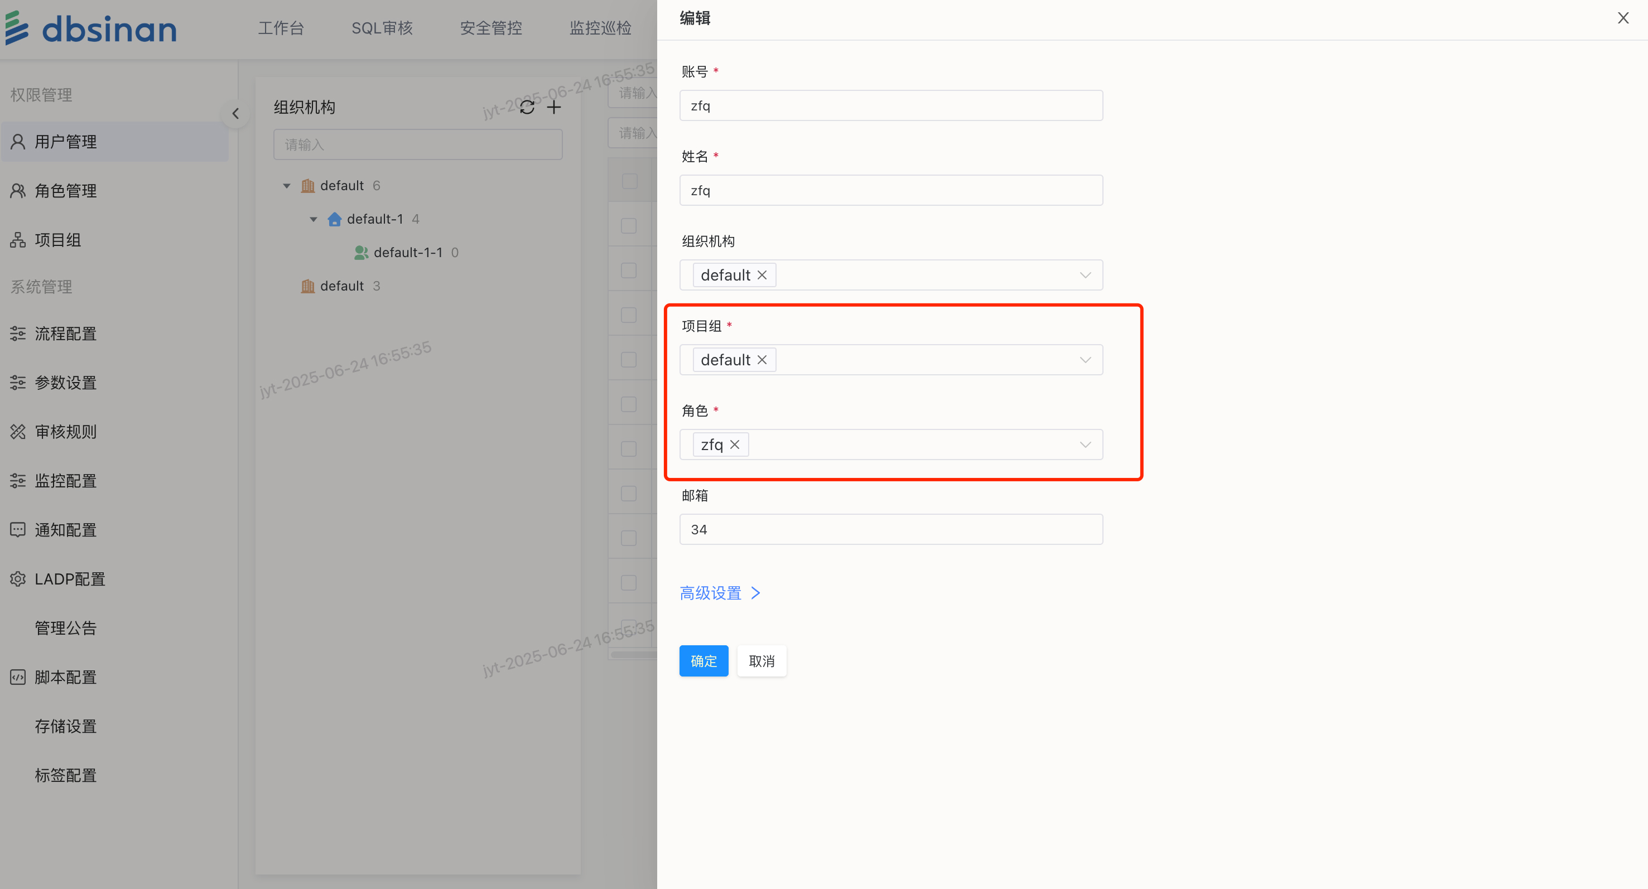
Task: Close the 编辑 drawer with X icon
Action: coord(1622,18)
